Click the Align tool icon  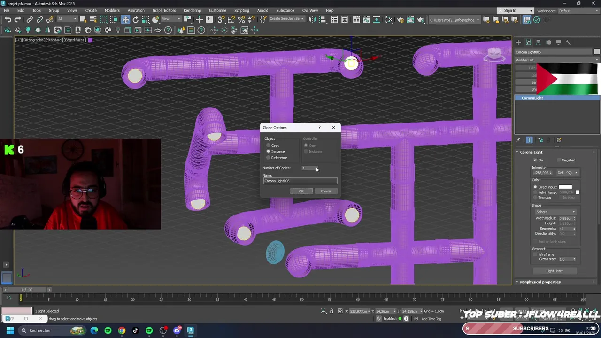(x=323, y=20)
